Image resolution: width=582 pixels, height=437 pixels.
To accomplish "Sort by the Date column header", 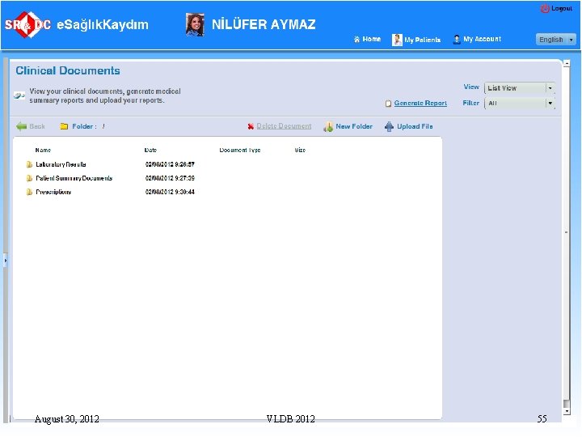I will [150, 151].
